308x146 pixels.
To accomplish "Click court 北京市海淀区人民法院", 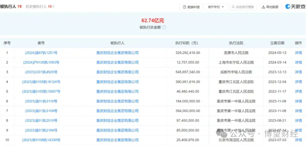I will pos(236,140).
